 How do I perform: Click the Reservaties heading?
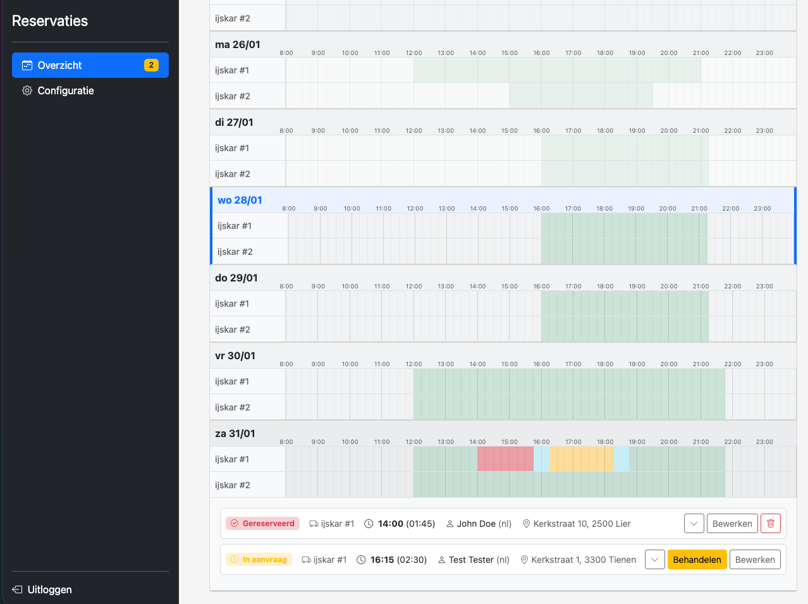(50, 21)
